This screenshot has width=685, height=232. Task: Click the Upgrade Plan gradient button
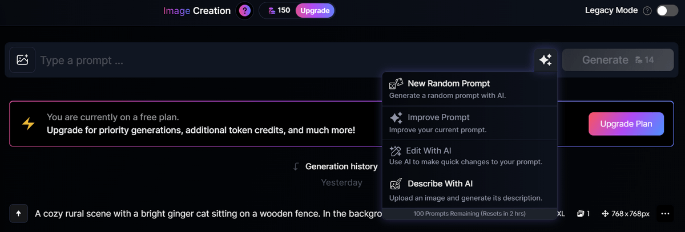pos(626,124)
